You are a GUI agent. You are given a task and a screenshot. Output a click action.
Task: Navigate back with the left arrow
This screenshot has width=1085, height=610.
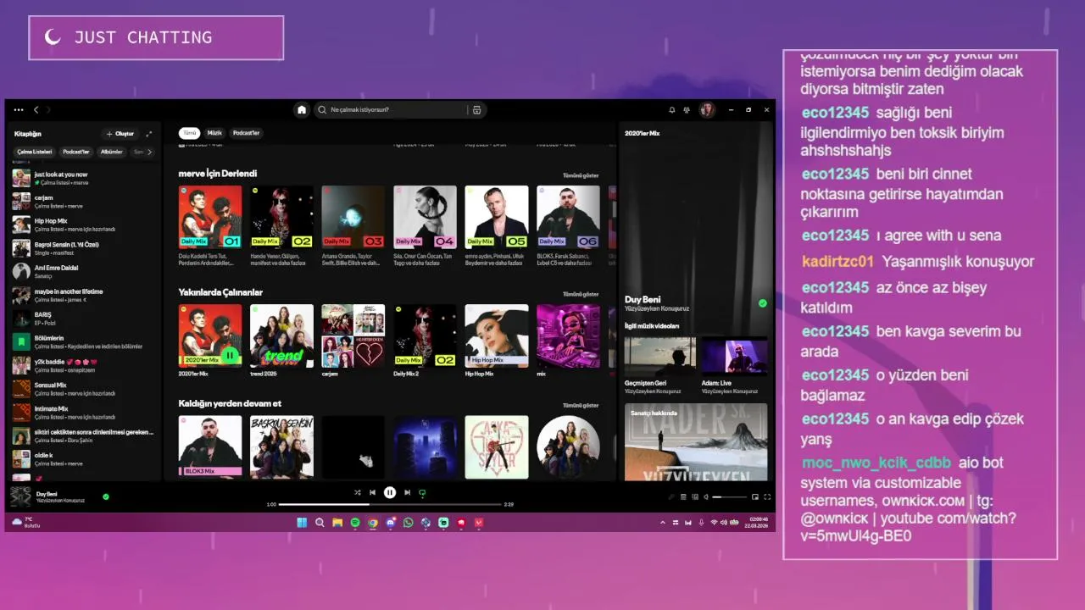click(x=36, y=110)
